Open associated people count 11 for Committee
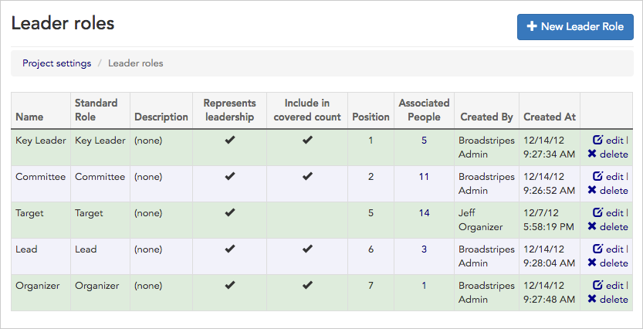 coord(424,177)
